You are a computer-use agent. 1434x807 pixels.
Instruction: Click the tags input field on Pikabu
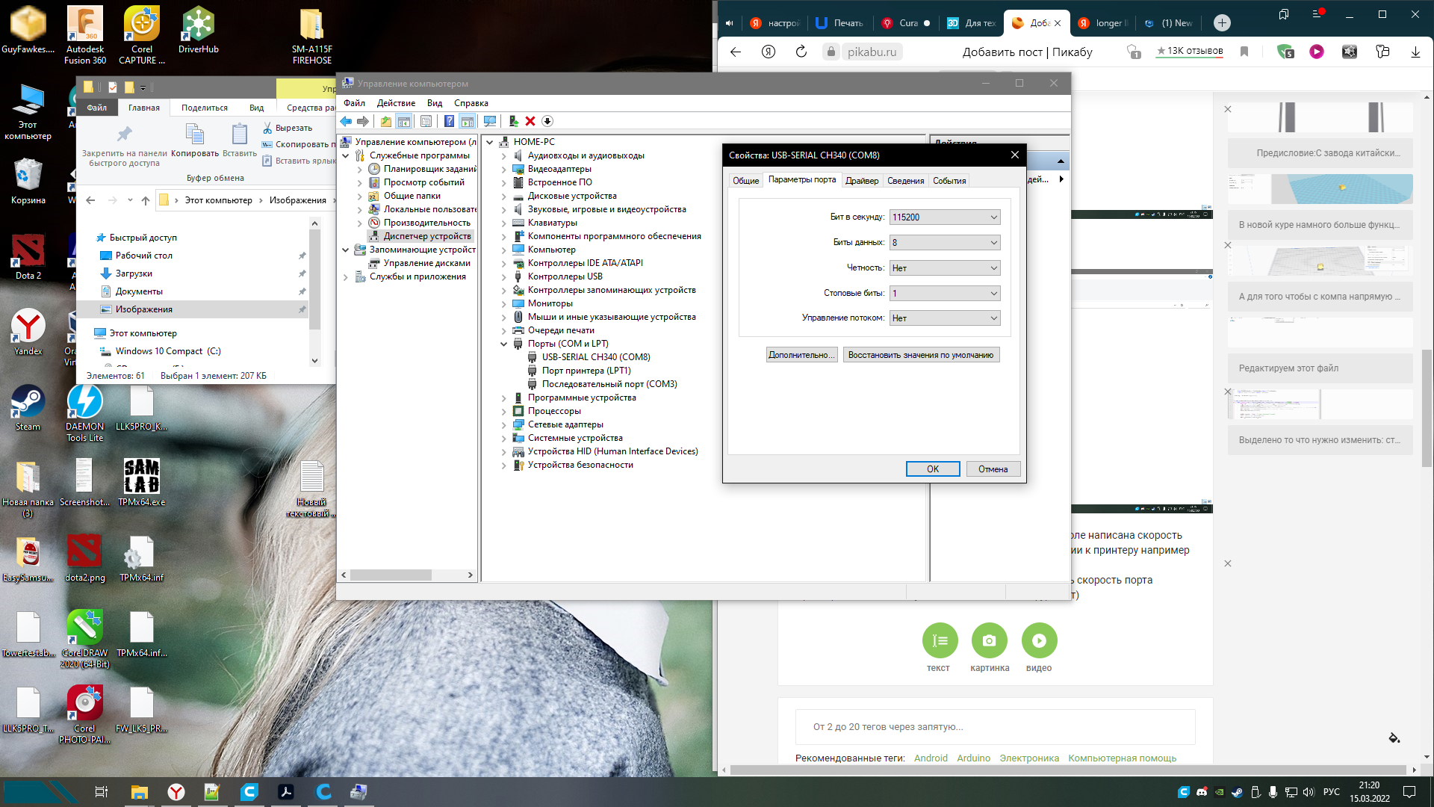[995, 727]
